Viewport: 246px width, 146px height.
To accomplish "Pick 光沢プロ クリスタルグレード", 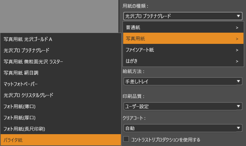I will [x=61, y=95].
